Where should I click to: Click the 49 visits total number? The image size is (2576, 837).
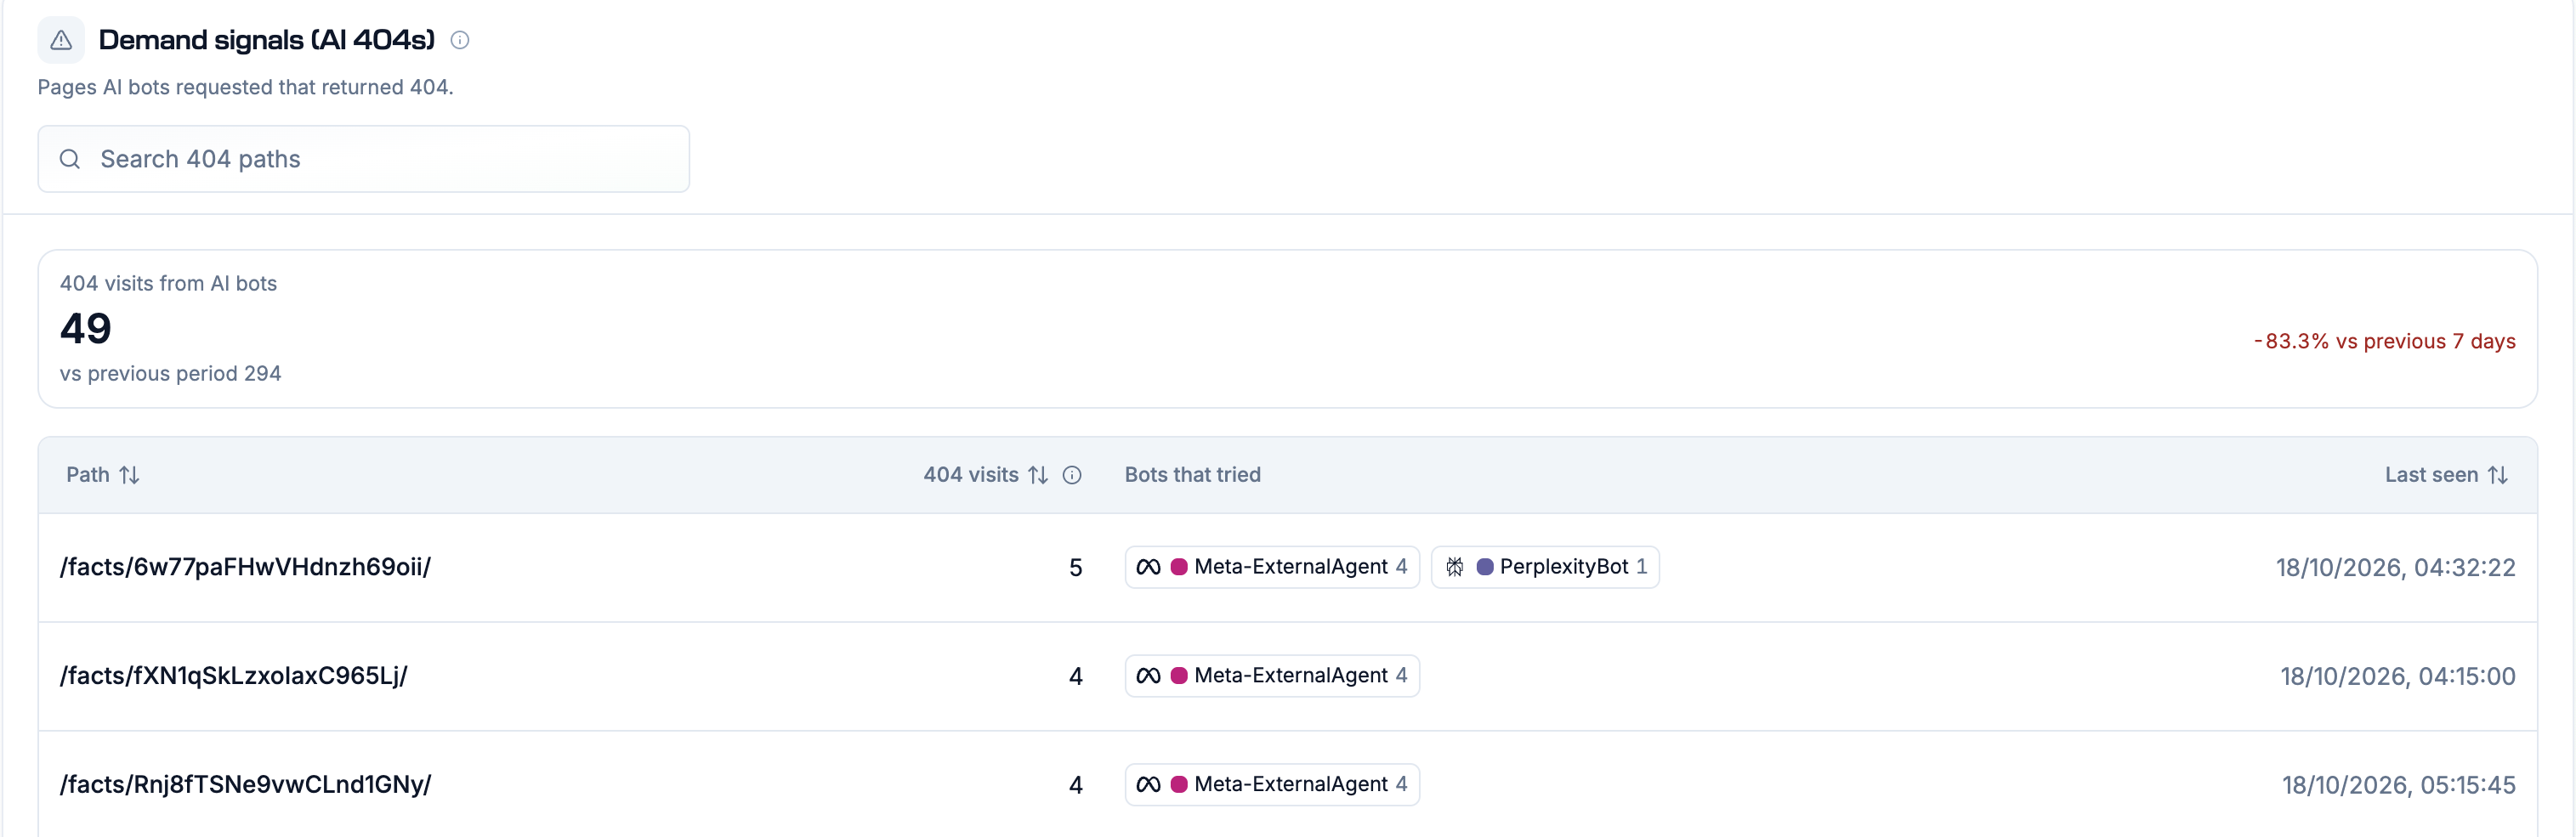pos(85,329)
